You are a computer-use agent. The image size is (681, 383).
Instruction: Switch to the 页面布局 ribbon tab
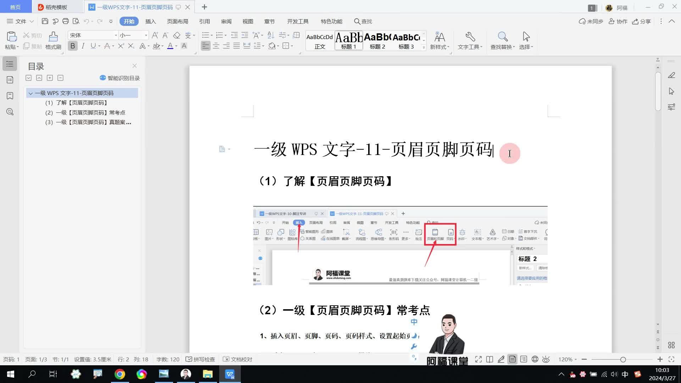point(177,21)
